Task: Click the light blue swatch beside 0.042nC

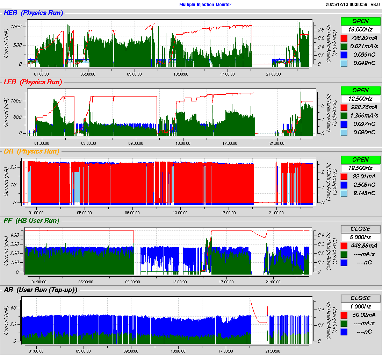Action: (x=344, y=63)
